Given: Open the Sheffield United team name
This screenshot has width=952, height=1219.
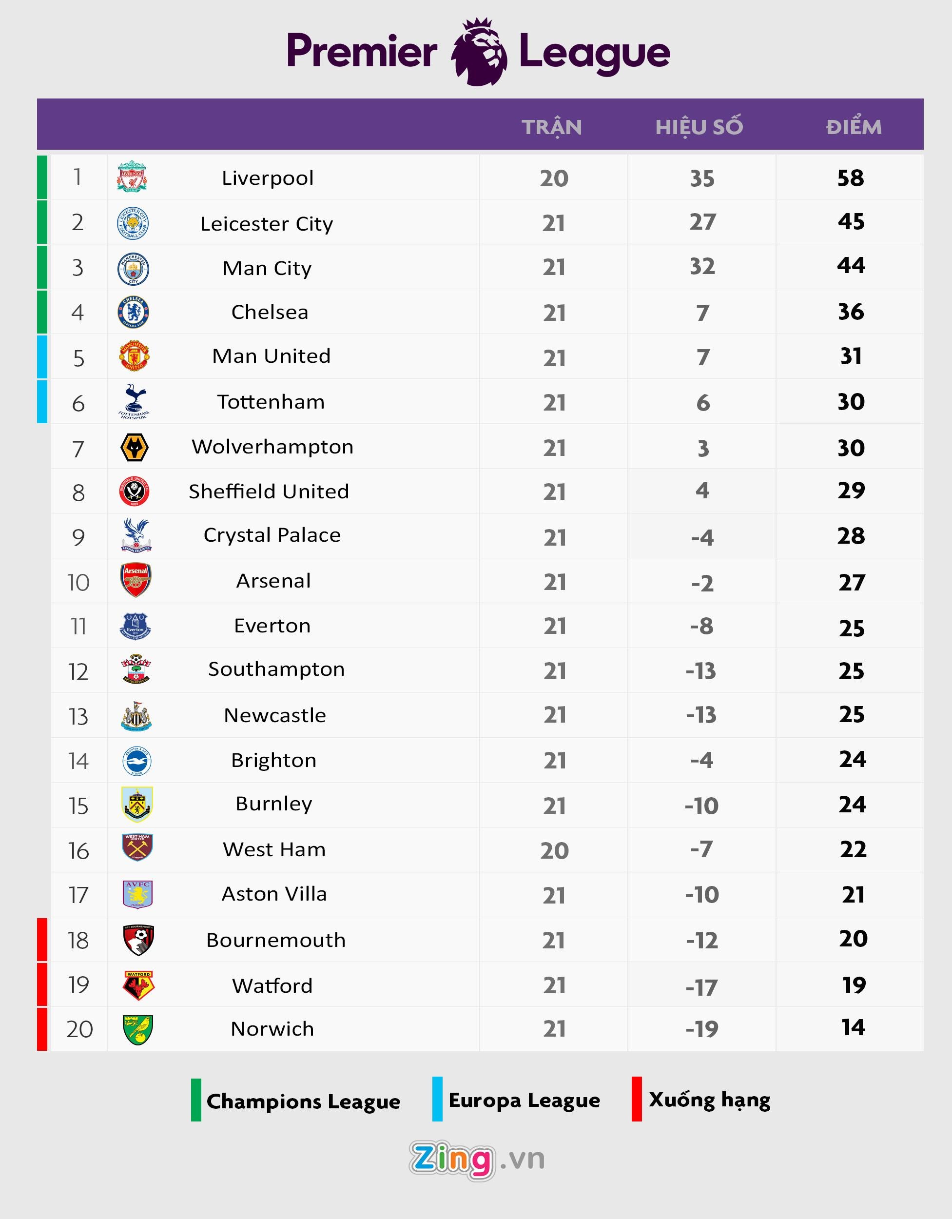Looking at the screenshot, I should click(269, 492).
